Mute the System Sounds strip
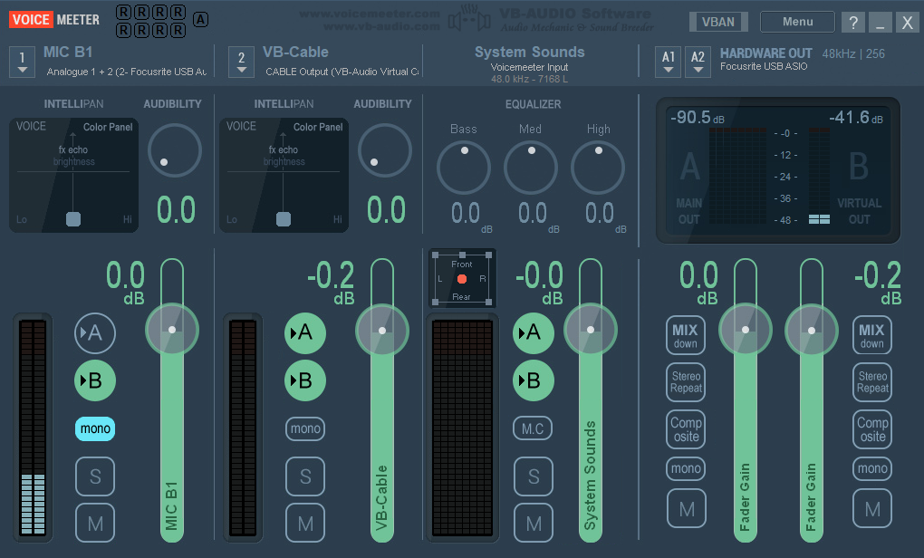 tap(534, 523)
